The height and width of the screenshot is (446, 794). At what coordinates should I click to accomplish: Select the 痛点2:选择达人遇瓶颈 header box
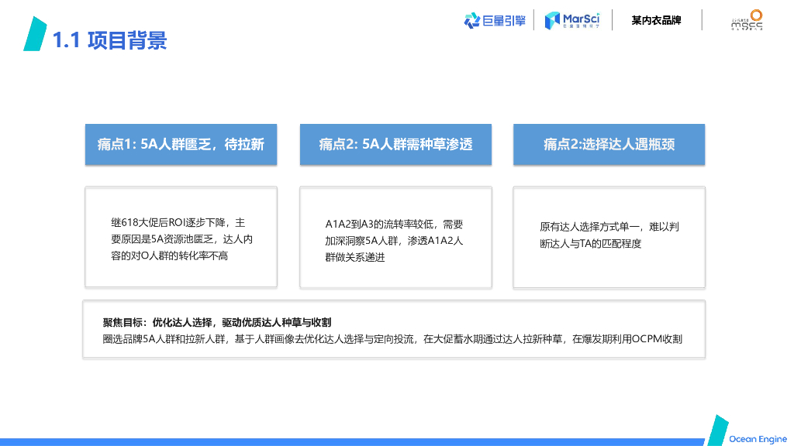pyautogui.click(x=609, y=144)
